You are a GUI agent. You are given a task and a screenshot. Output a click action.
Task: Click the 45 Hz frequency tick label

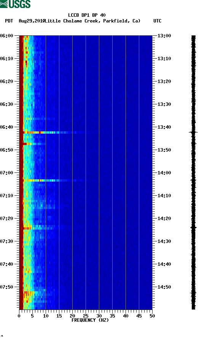tap(139, 316)
